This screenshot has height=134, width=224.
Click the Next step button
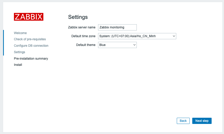click(202, 121)
